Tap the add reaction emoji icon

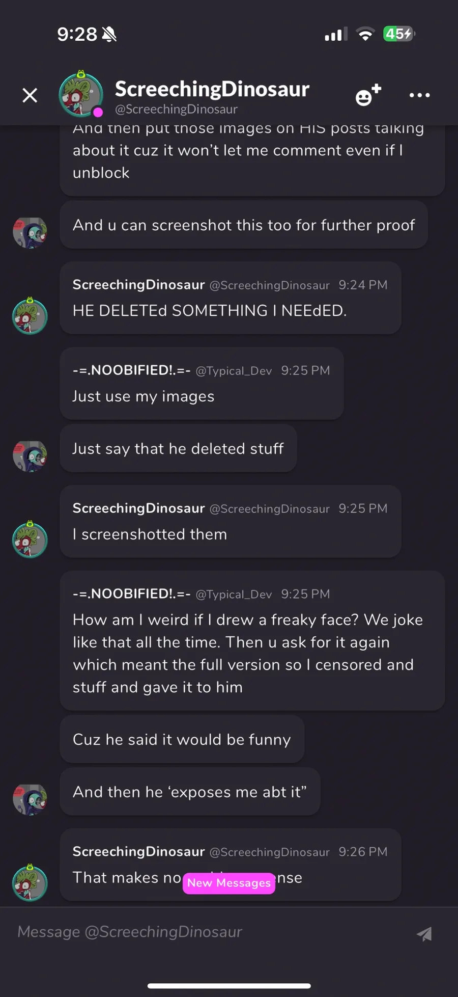point(368,95)
